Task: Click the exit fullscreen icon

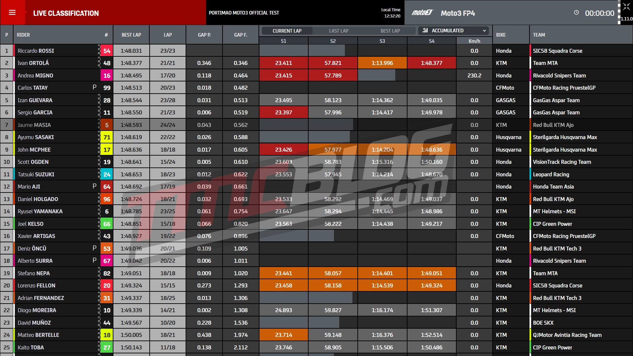Action: 626,7
